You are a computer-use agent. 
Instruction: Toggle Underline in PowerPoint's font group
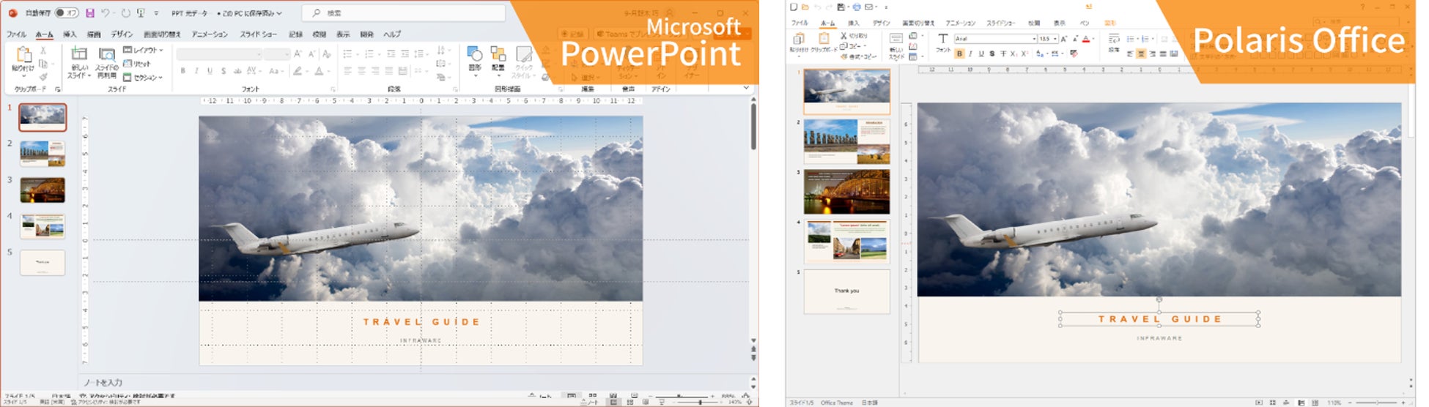click(210, 71)
